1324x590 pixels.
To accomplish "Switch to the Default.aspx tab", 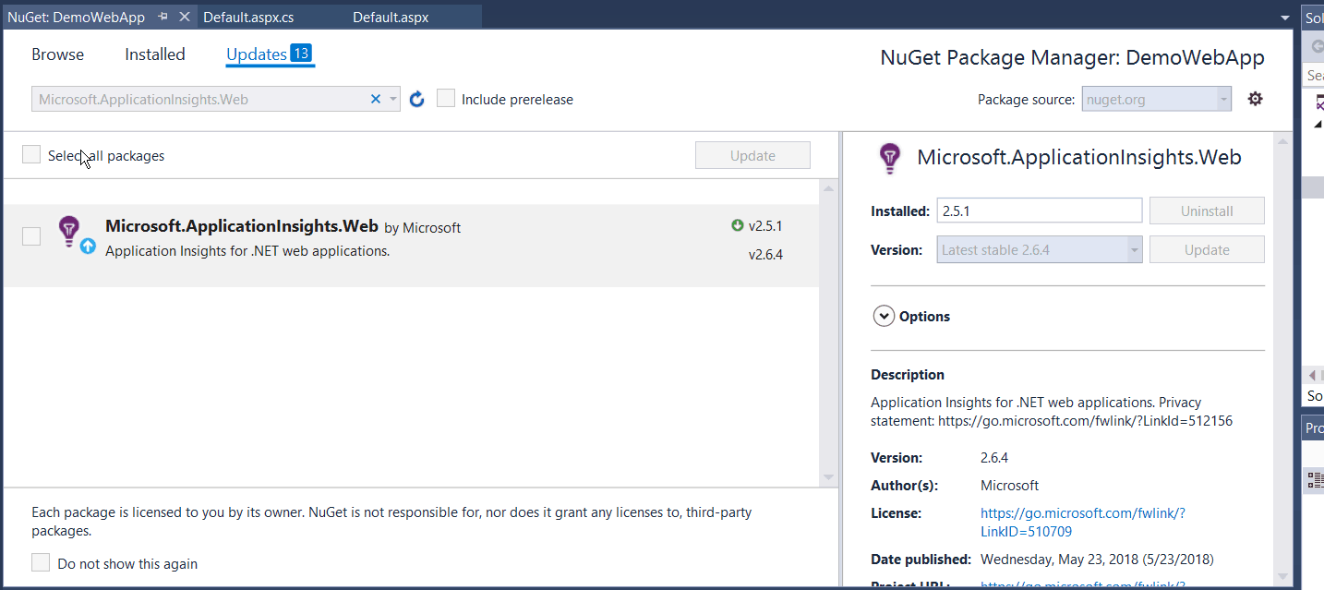I will point(391,17).
